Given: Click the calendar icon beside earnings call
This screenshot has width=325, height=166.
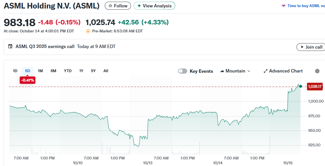Looking at the screenshot, I should (x=10, y=46).
